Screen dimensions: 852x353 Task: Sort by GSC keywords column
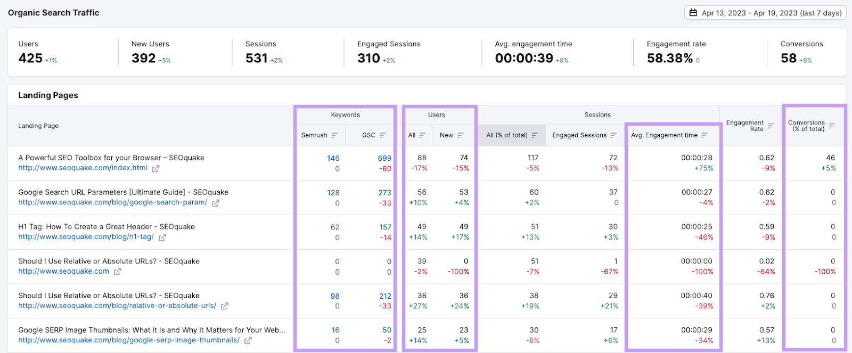click(382, 135)
